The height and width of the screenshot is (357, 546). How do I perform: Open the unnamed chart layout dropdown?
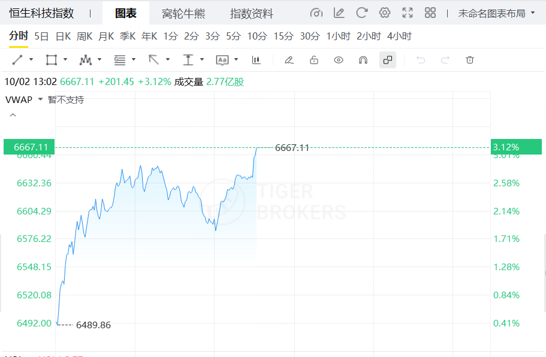click(x=496, y=13)
